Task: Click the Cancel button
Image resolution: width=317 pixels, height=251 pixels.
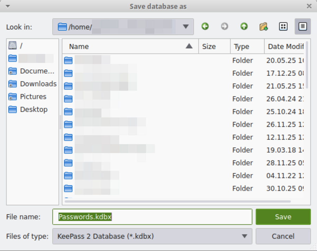Action: click(x=283, y=236)
